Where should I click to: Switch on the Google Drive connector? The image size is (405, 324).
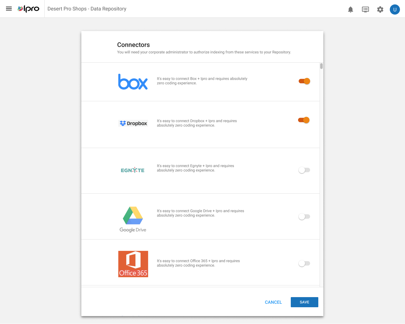coord(304,217)
